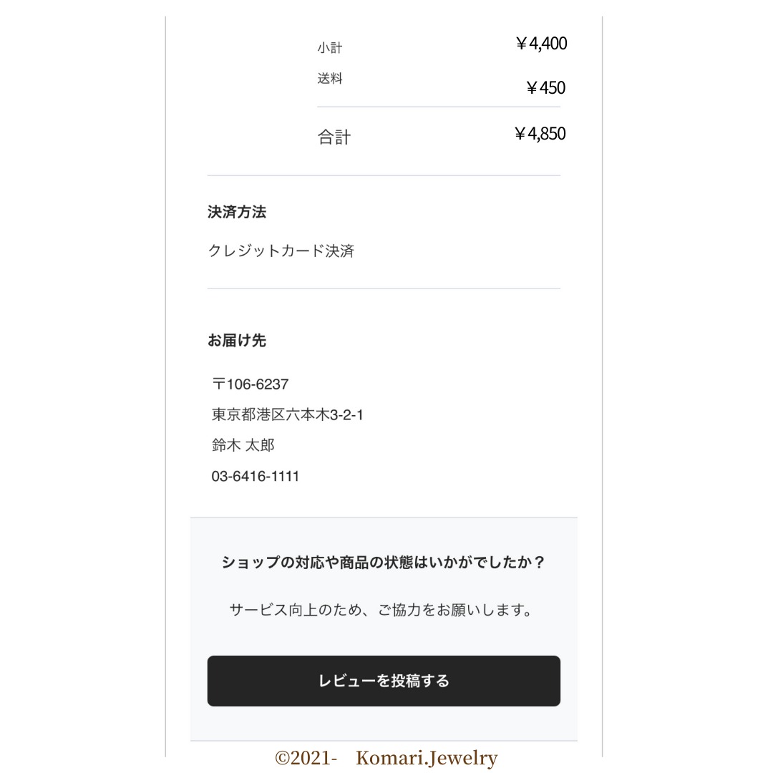This screenshot has height=773, width=773.
Task: Click the ショップの対応や商品の状態 question heading
Action: 384,563
